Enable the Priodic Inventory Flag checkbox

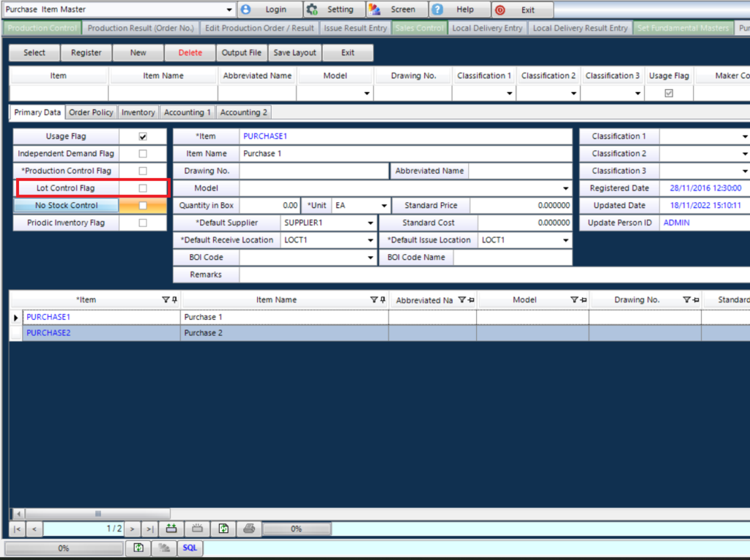click(144, 223)
